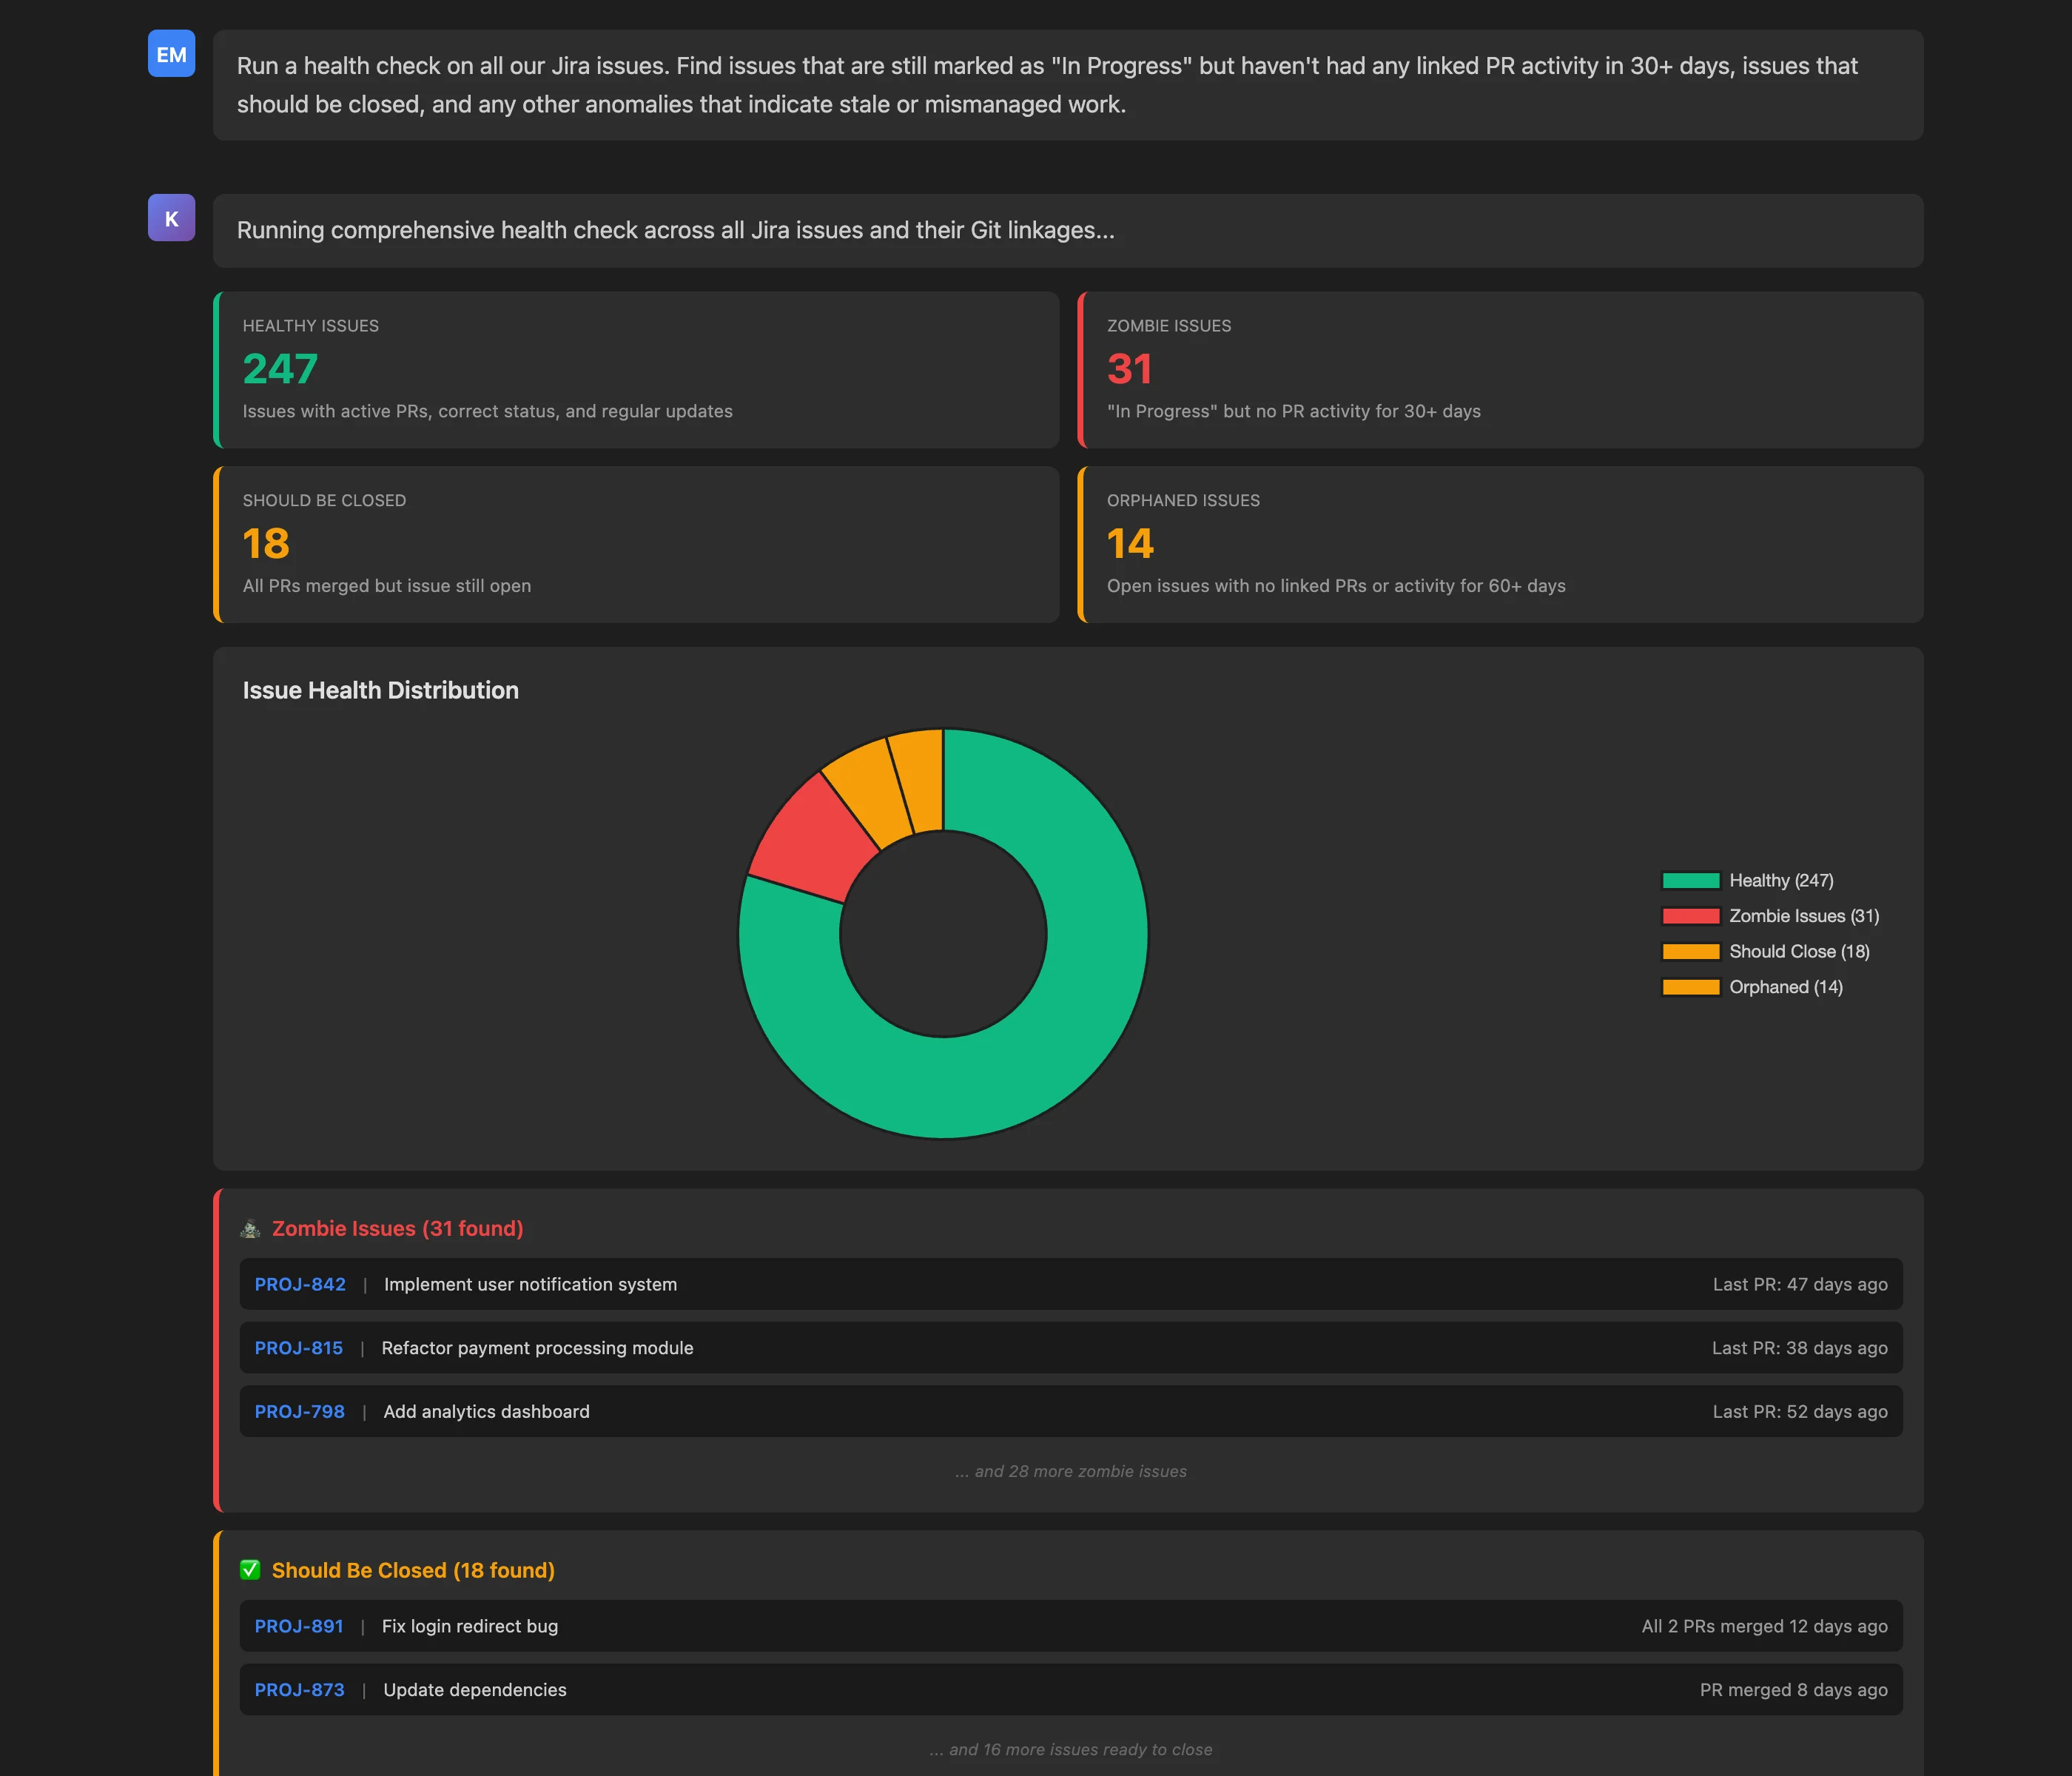Select the Orphaned Issues 14 card
This screenshot has width=2072, height=1776.
[1500, 545]
